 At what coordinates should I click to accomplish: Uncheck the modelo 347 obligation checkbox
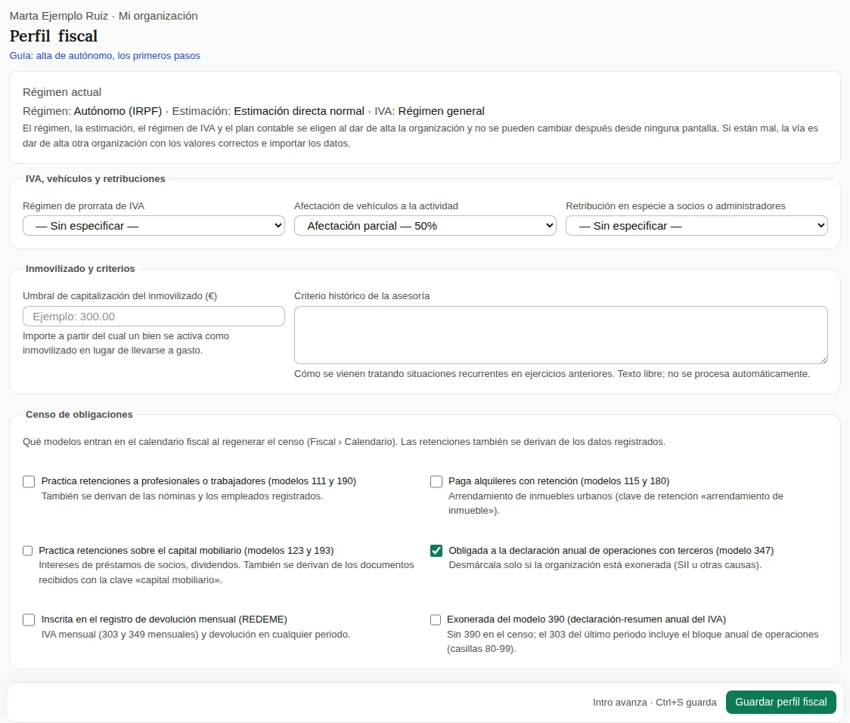436,551
